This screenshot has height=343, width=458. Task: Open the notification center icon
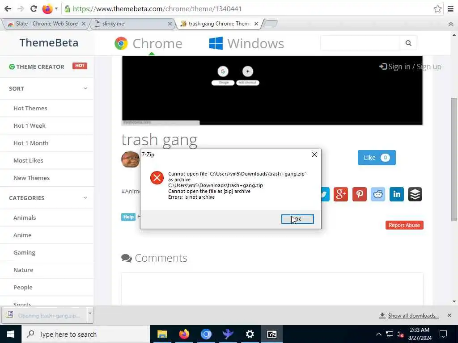click(443, 334)
